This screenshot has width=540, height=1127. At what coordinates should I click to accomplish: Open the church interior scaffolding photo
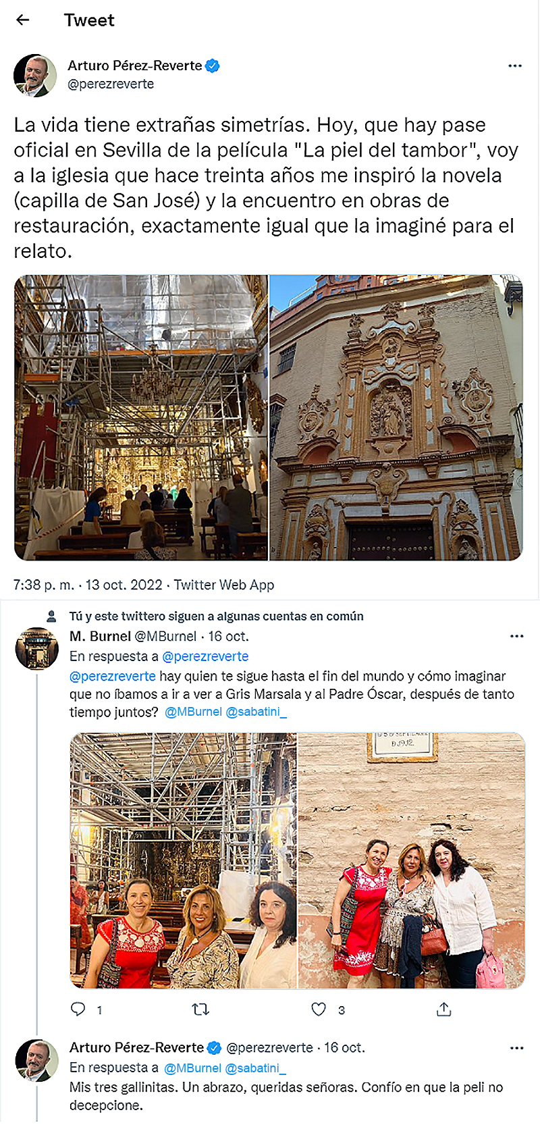pyautogui.click(x=141, y=417)
